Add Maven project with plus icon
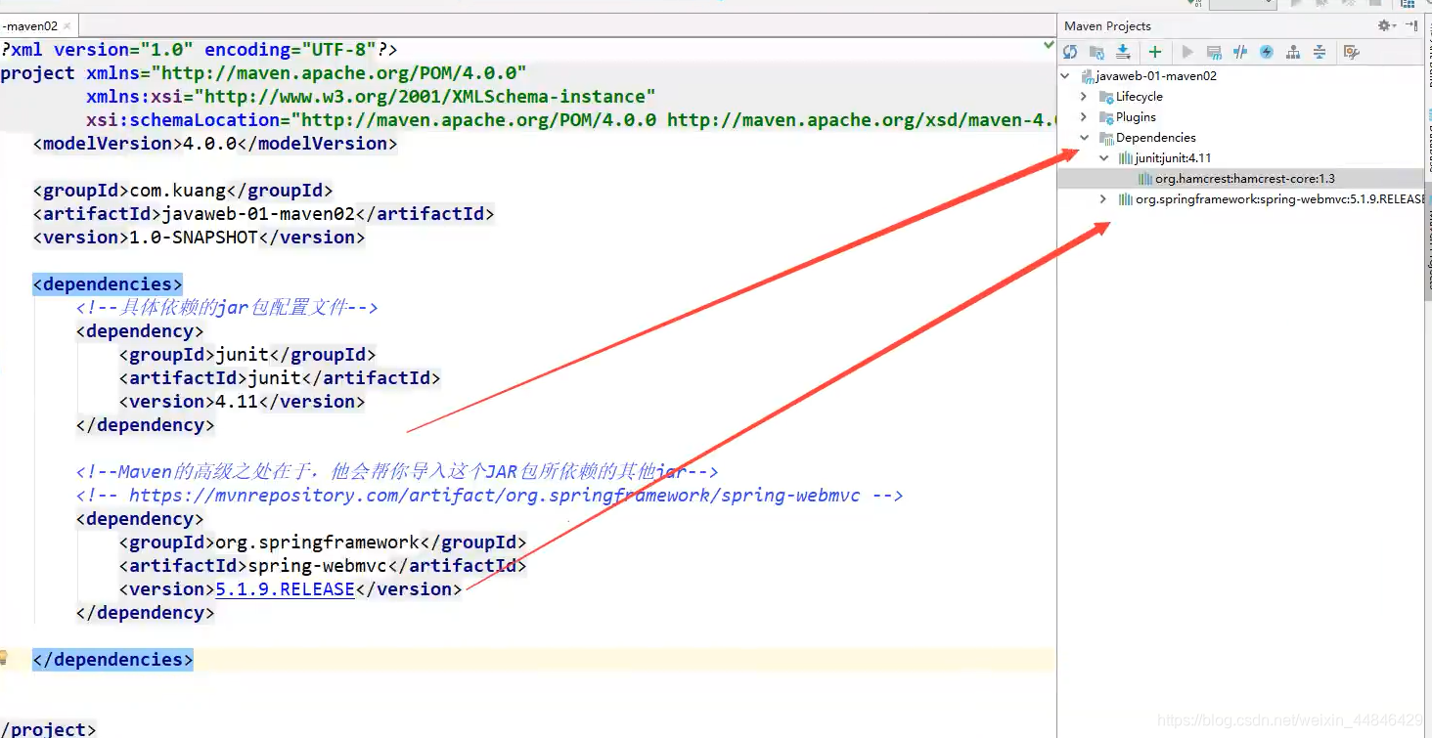This screenshot has height=738, width=1432. pos(1155,52)
